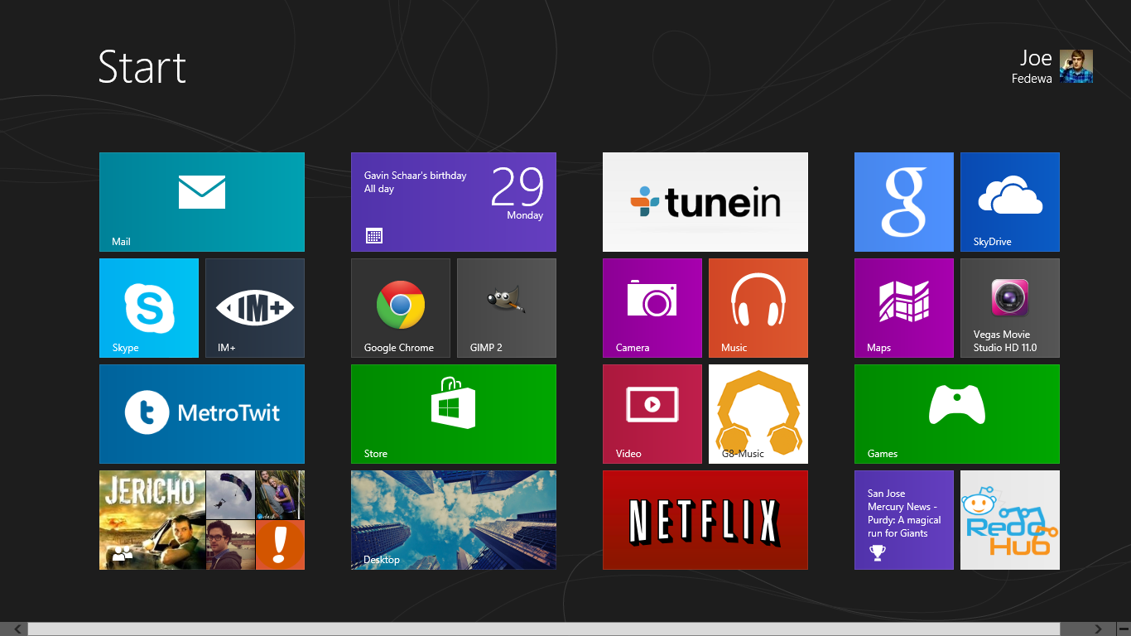Screen dimensions: 1131x636
Task: Click the zoom-out minus button in corner
Action: pyautogui.click(x=1123, y=629)
